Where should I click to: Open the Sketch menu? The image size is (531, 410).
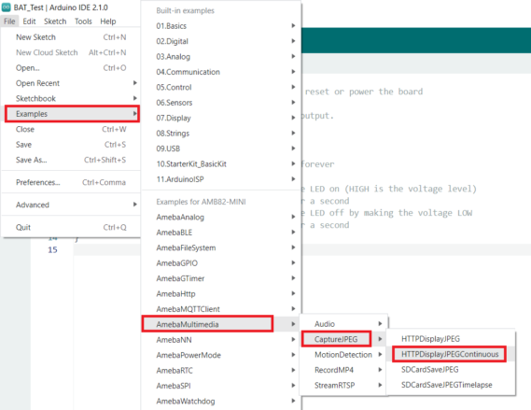point(55,21)
